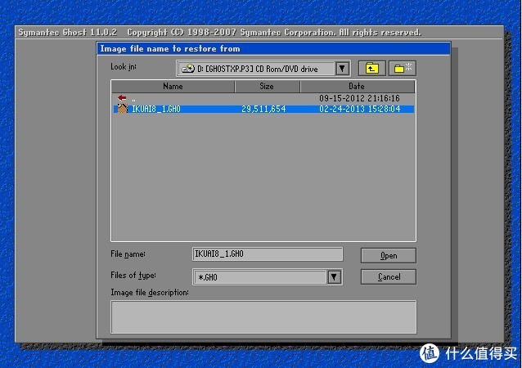The image size is (522, 368).
Task: Expand the Files of type dropdown arrow
Action: [334, 277]
